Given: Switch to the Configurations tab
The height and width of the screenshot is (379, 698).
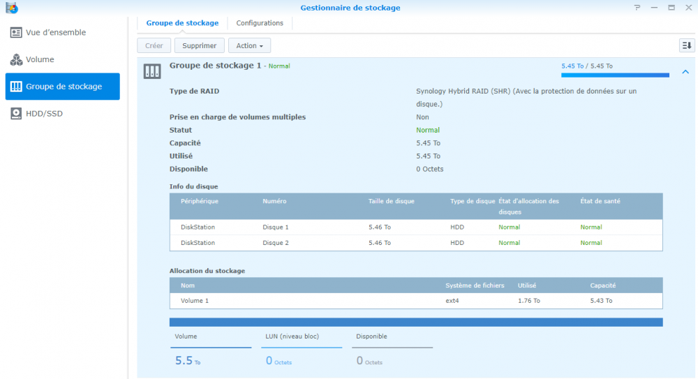Looking at the screenshot, I should tap(260, 23).
